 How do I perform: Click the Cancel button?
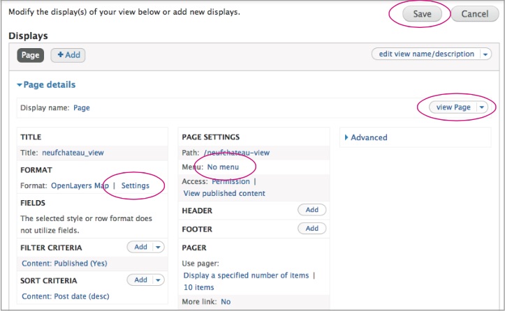tap(474, 14)
